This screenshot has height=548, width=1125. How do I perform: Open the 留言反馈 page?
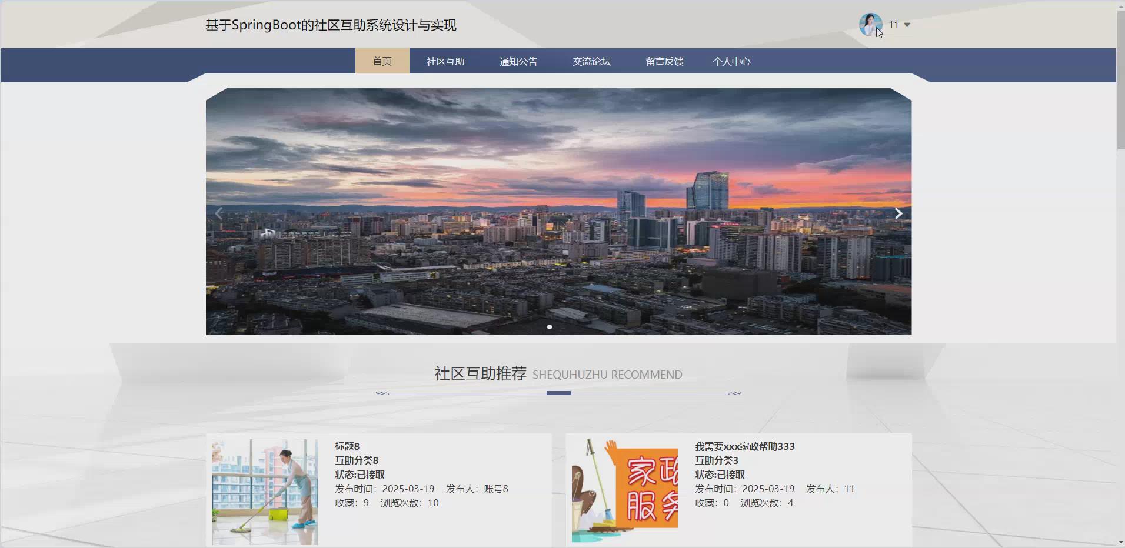pyautogui.click(x=664, y=61)
